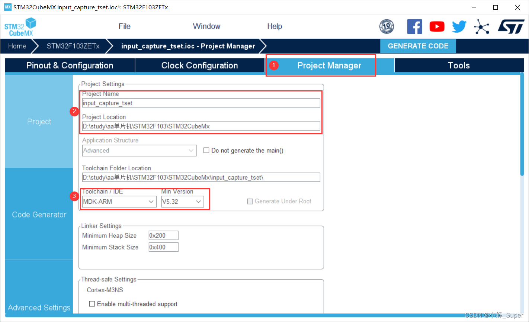Click the Minimum Heap Size field
The height and width of the screenshot is (322, 529).
tap(163, 235)
